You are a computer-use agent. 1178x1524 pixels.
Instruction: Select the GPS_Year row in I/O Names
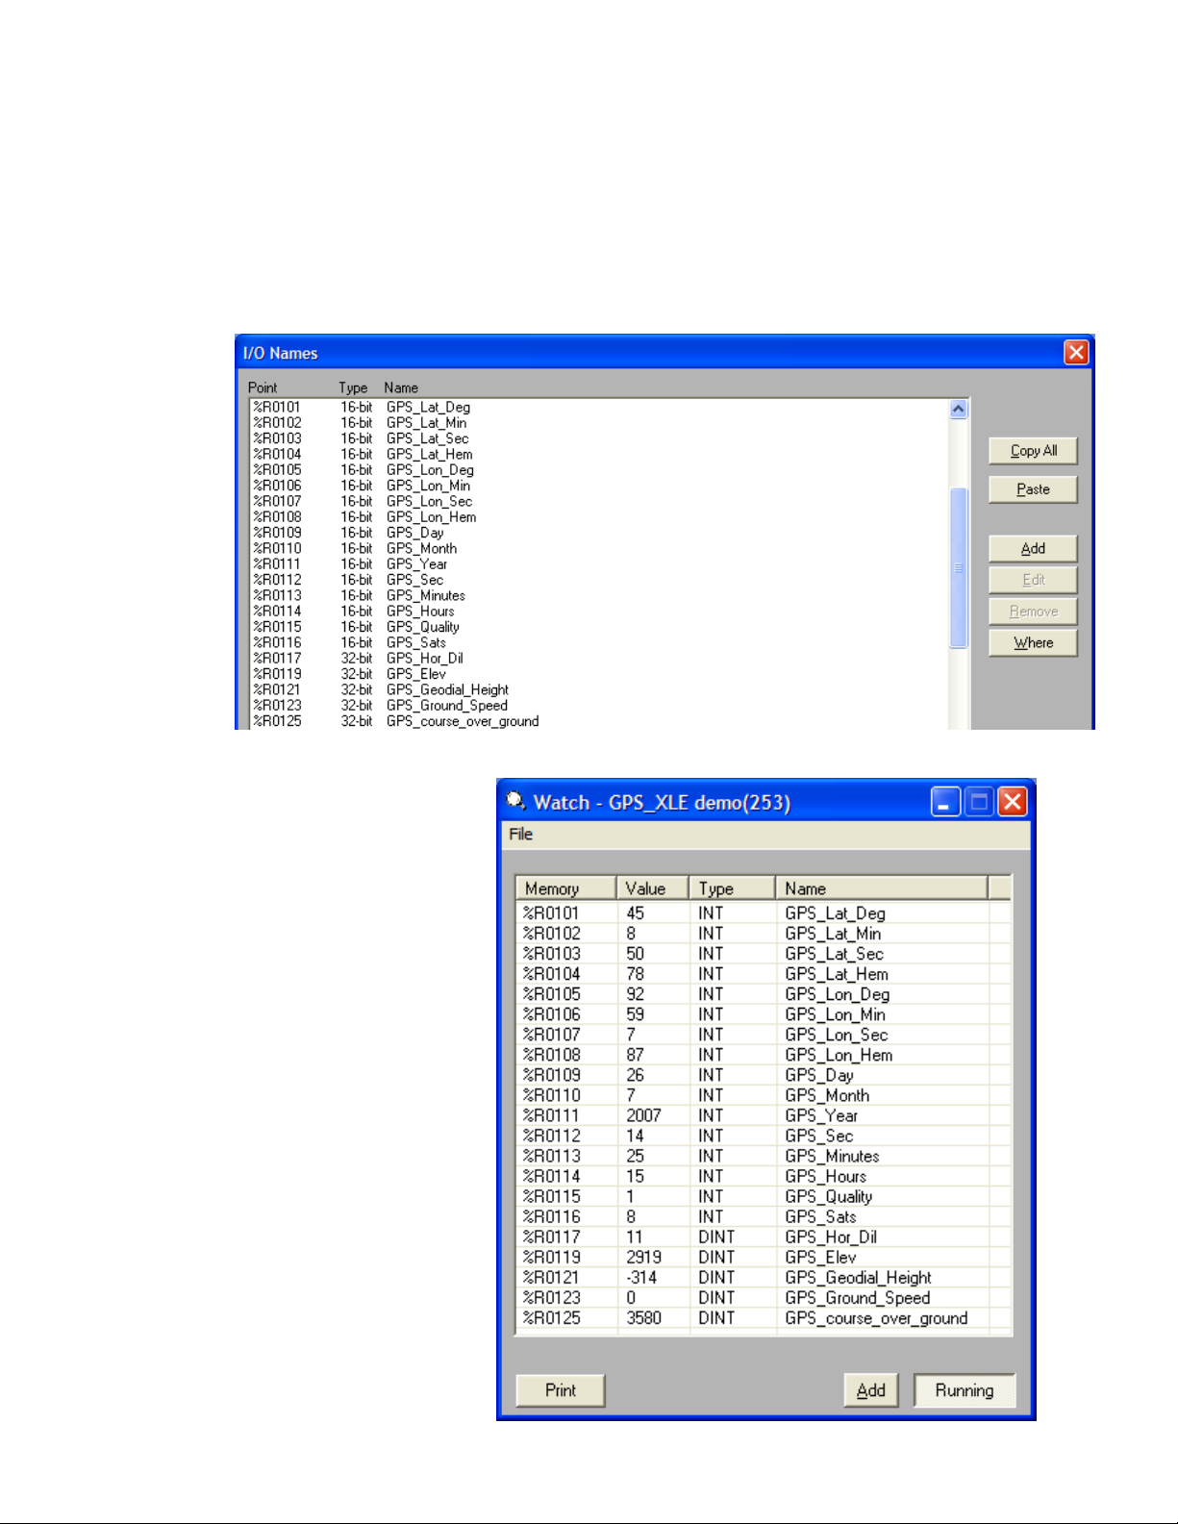(x=598, y=564)
